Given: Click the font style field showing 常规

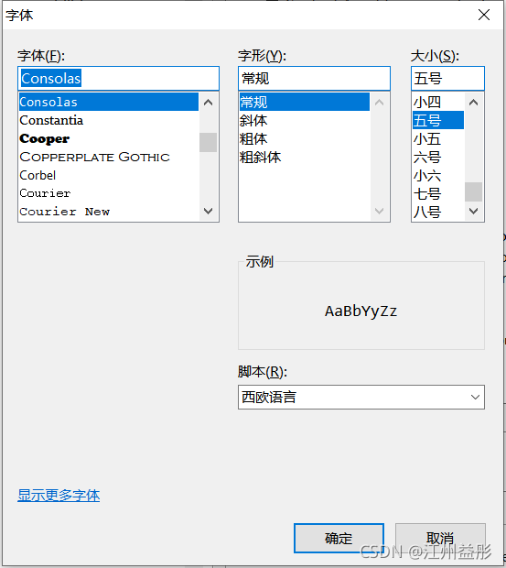Looking at the screenshot, I should click(314, 78).
